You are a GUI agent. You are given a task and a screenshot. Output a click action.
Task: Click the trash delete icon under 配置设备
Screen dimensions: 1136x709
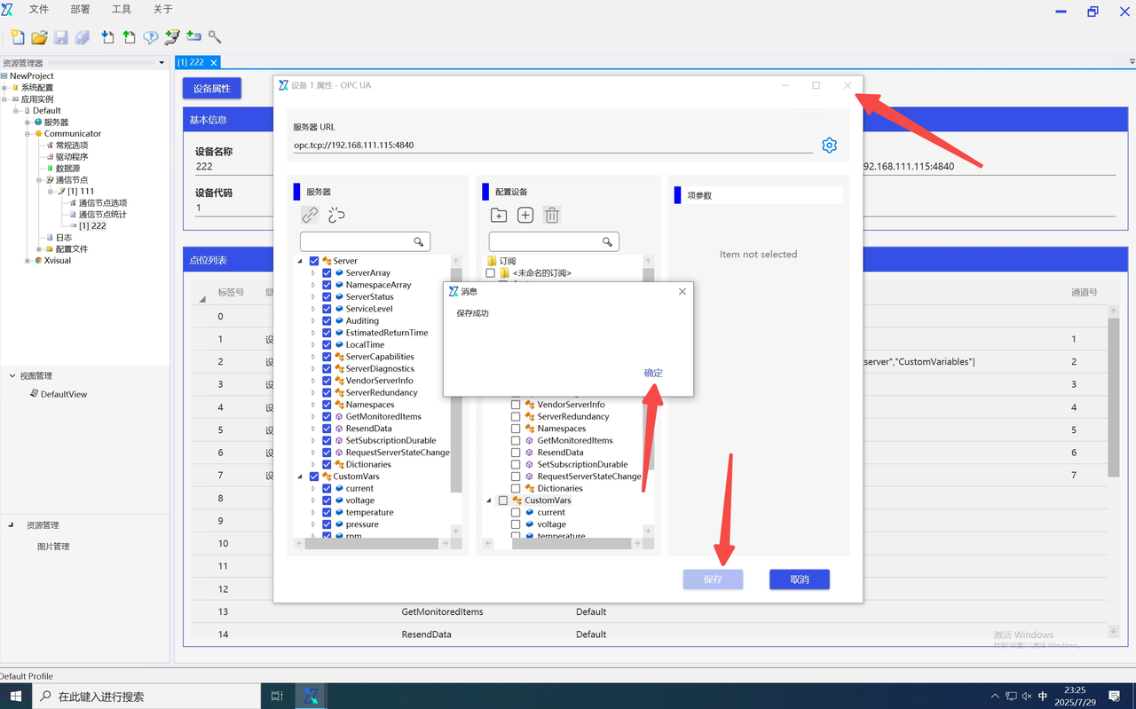(552, 215)
